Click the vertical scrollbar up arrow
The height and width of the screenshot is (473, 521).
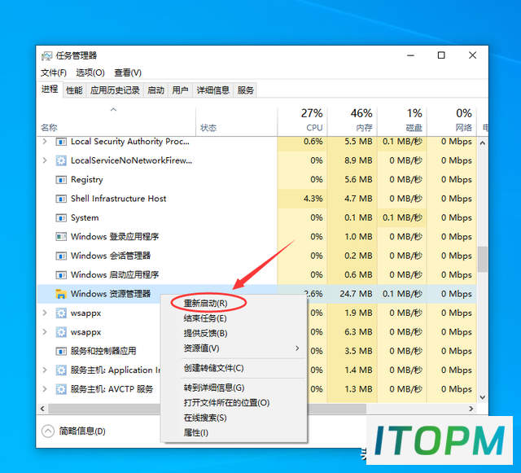[483, 143]
